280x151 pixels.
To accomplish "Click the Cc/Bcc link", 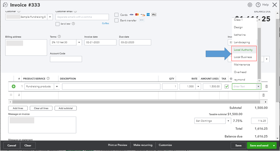I will [x=105, y=23].
